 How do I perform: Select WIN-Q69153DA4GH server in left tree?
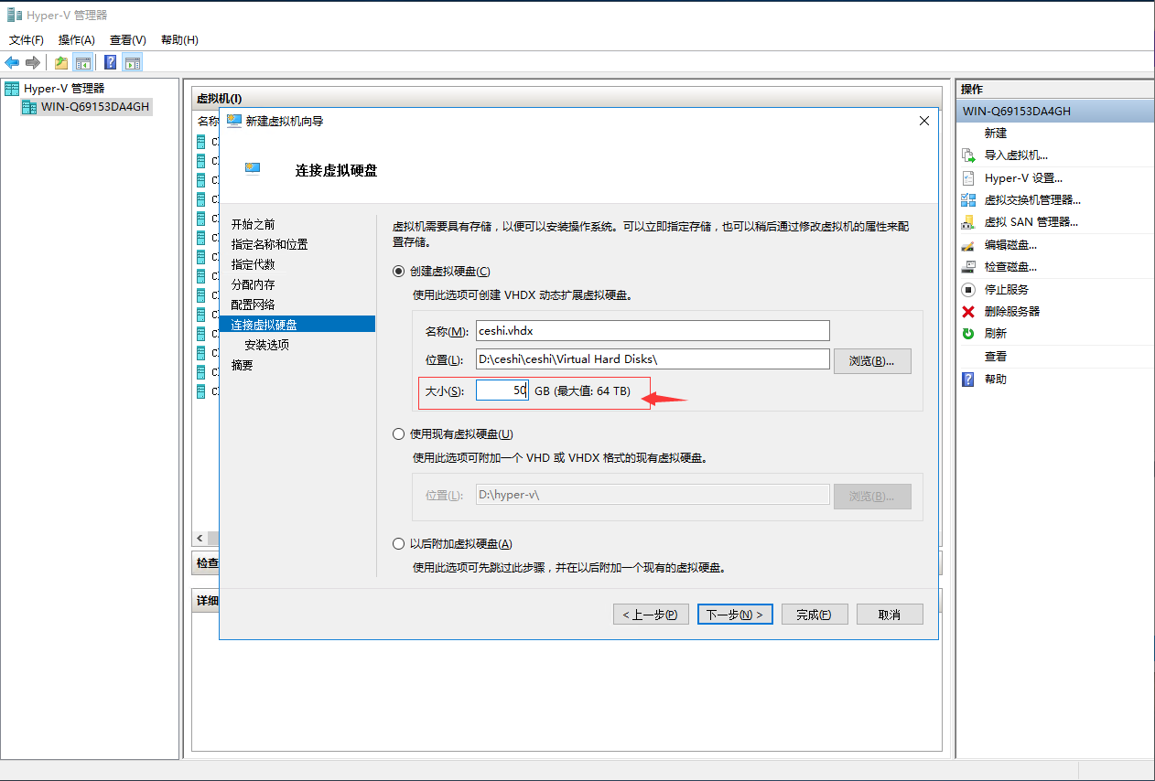(93, 107)
